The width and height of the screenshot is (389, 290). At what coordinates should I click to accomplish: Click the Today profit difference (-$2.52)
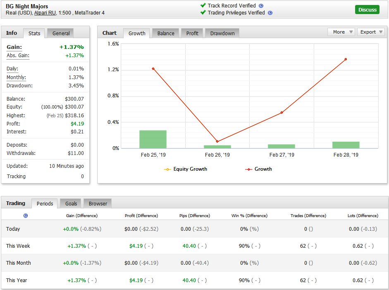(149, 229)
